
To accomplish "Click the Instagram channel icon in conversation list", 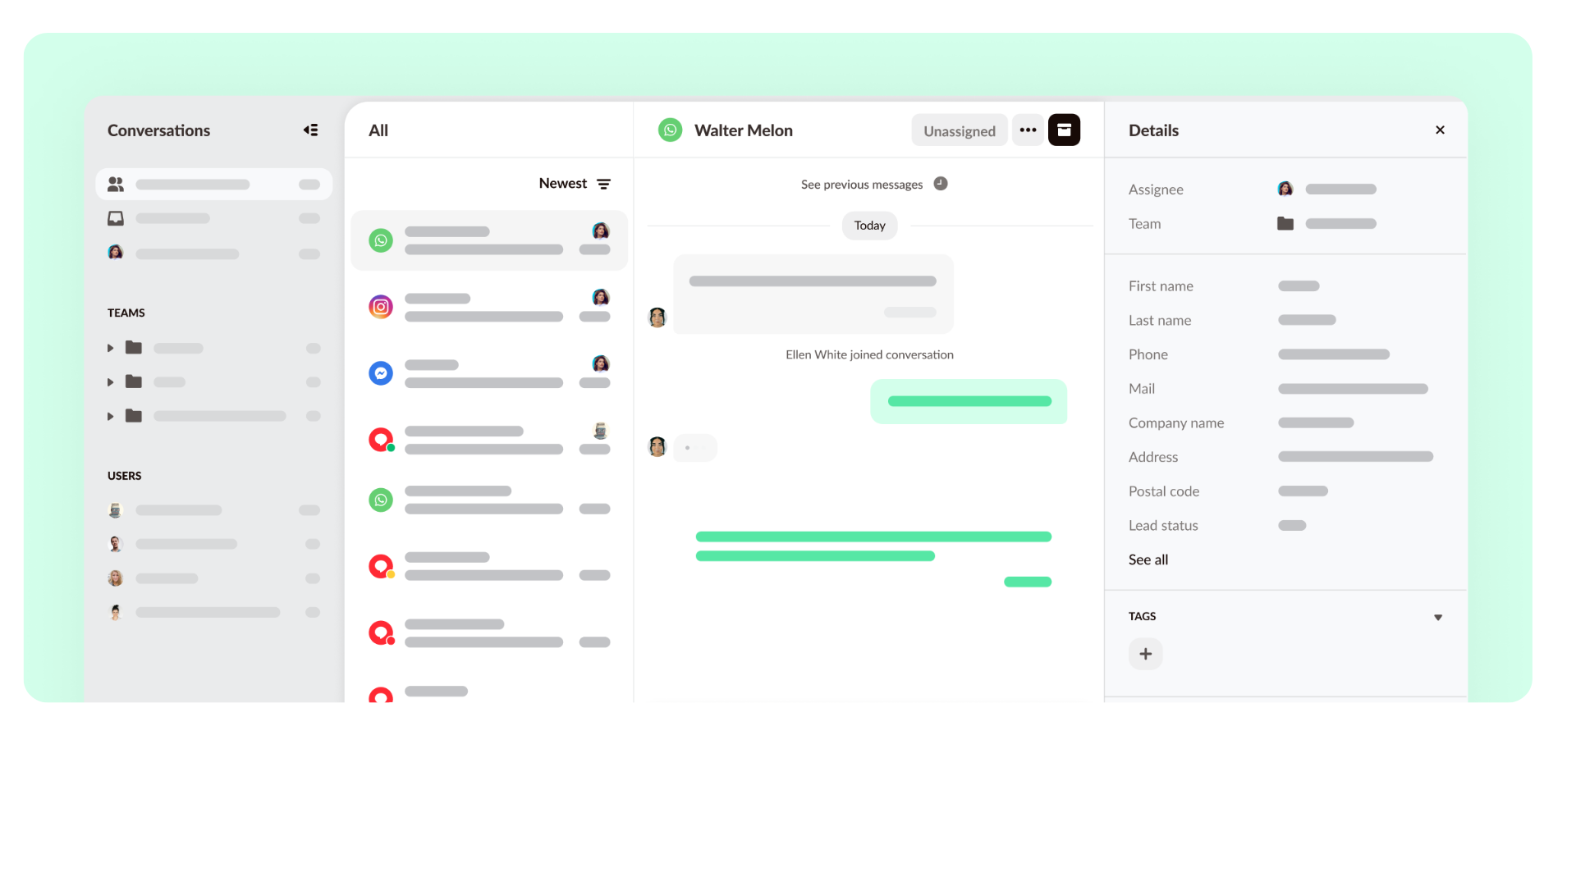I will [380, 305].
